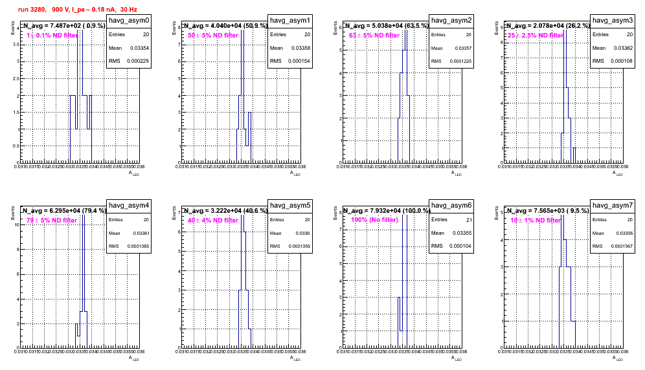Screen dimensions: 645x370
Task: Click the A_LED axis label under havg_asym0
Action: [x=134, y=173]
